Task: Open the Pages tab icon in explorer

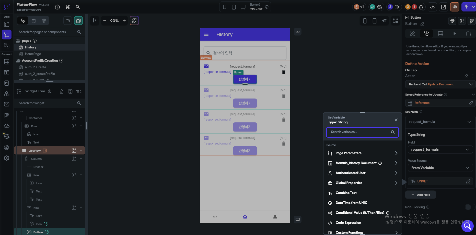Action: (34, 21)
